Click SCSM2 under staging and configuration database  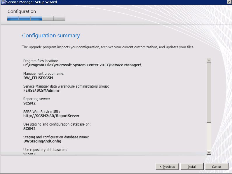click(x=29, y=129)
